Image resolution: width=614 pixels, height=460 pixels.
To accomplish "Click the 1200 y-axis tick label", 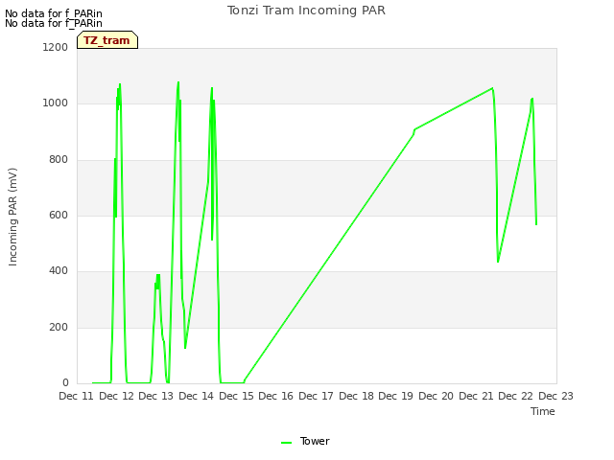I will 56,47.
